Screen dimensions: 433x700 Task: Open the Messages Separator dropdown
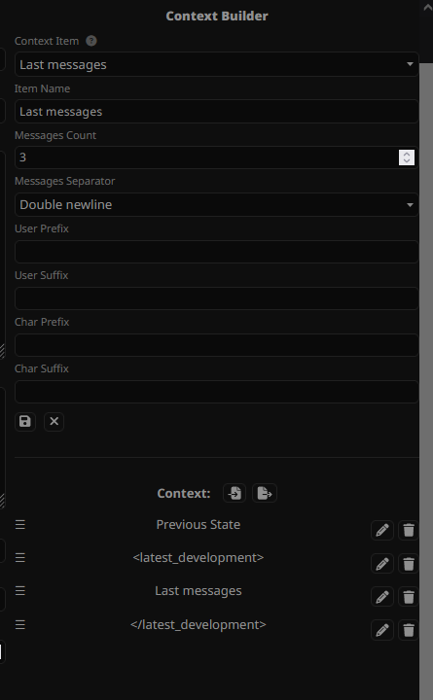(217, 204)
